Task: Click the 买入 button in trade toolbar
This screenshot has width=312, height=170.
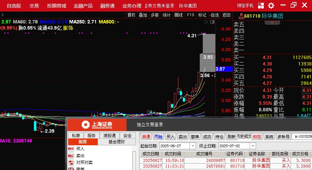Action: point(171,136)
